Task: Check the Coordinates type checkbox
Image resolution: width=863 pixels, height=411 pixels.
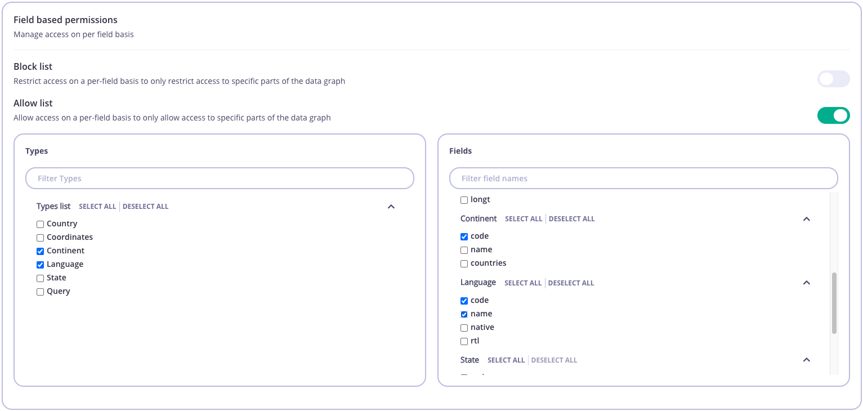Action: (x=40, y=237)
